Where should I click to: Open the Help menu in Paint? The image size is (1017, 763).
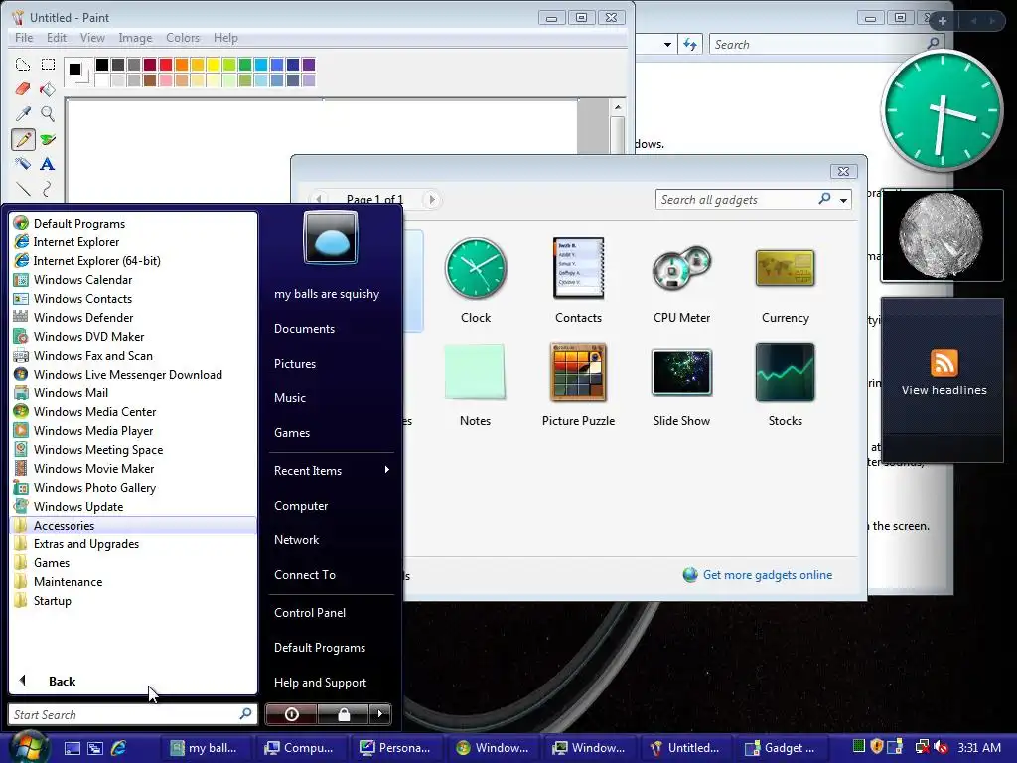click(x=225, y=38)
